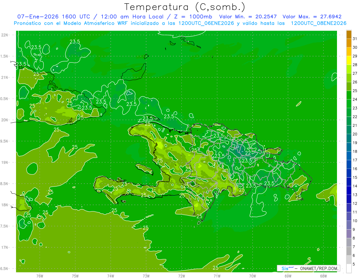363x280 pixels.
Task: Click the 69W longitude axis label
Action: [288, 276]
